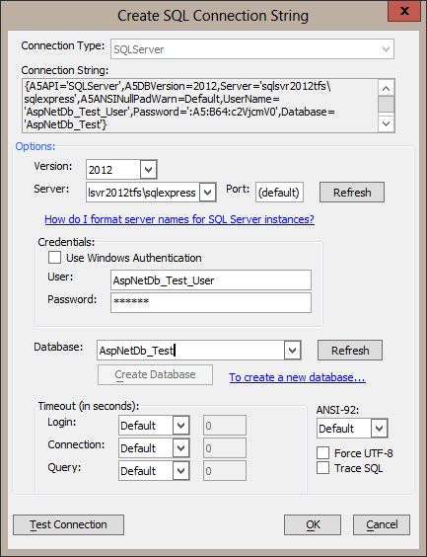Open the Connection timeout dropdown
Image resolution: width=427 pixels, height=557 pixels.
pos(180,448)
